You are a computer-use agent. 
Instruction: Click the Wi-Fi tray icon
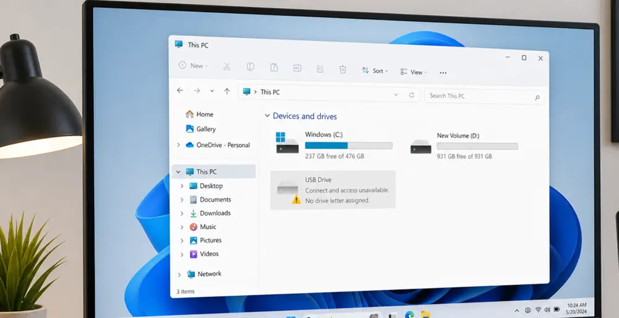tap(538, 310)
